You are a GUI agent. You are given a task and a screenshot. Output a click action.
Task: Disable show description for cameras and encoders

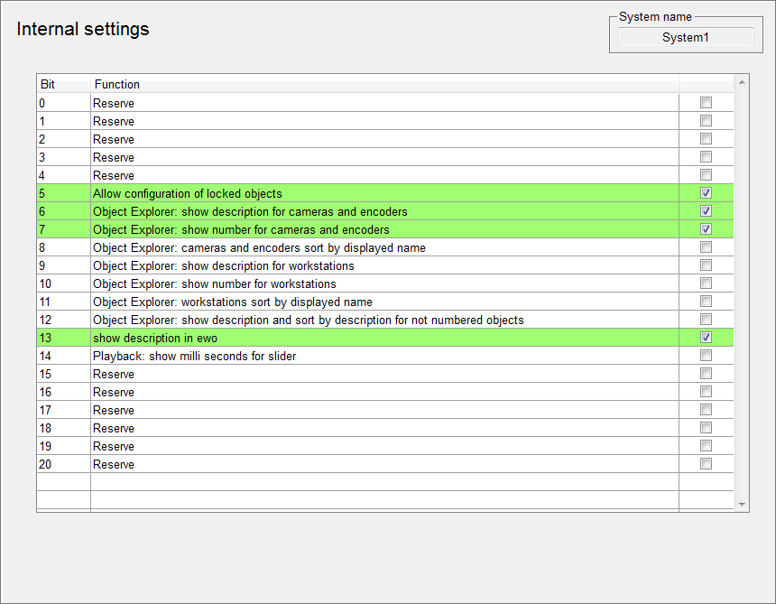(706, 211)
